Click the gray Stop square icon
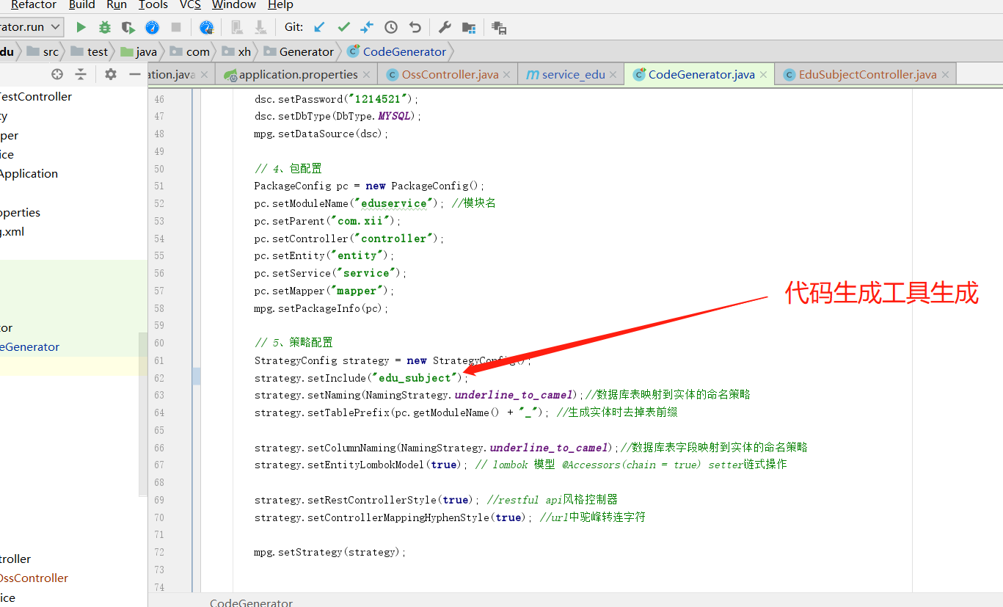The height and width of the screenshot is (607, 1003). [x=176, y=27]
